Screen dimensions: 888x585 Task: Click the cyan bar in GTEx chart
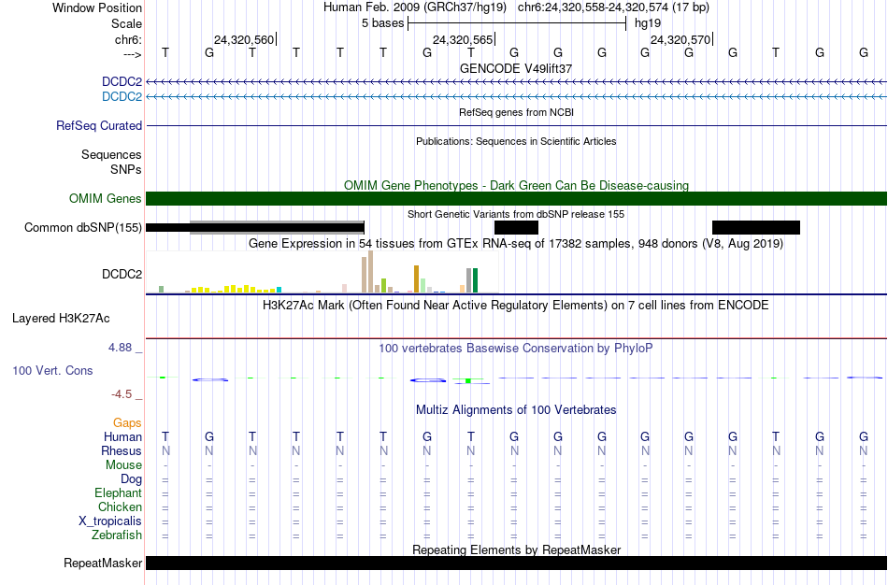pos(279,290)
